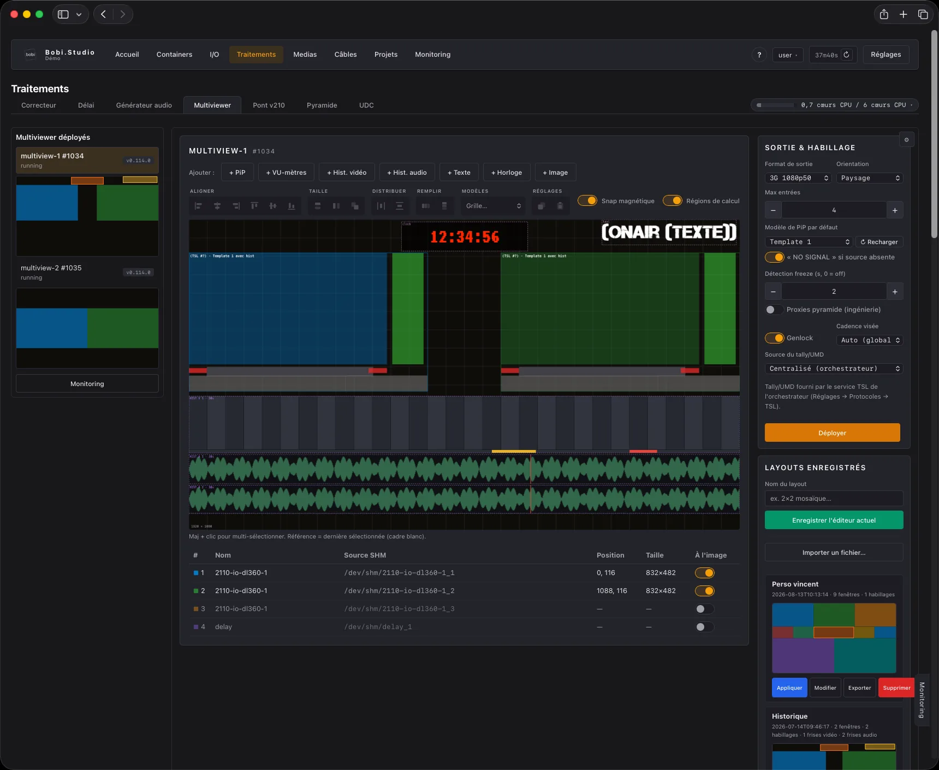Image resolution: width=939 pixels, height=770 pixels.
Task: Open Source du tally Centralisé dropdown
Action: (x=834, y=369)
